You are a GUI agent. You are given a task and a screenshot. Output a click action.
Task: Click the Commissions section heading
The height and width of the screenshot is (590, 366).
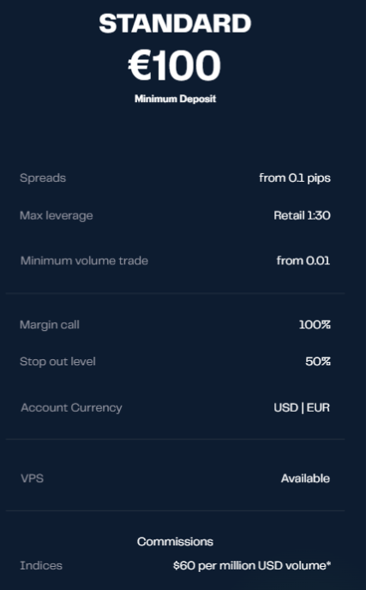176,541
